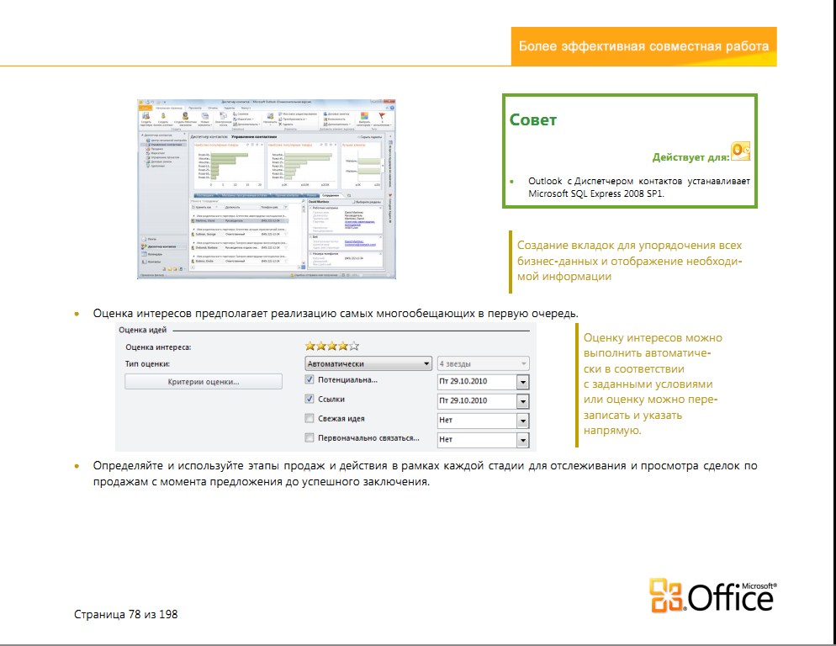
Task: Click the bullet text 'Определяйте и используйте этапы продаж'
Action: click(x=425, y=474)
